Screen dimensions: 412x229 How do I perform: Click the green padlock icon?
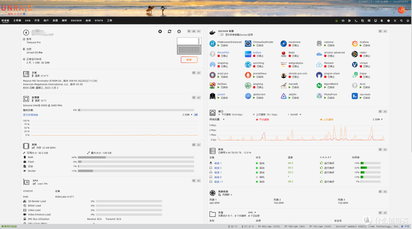point(336,21)
